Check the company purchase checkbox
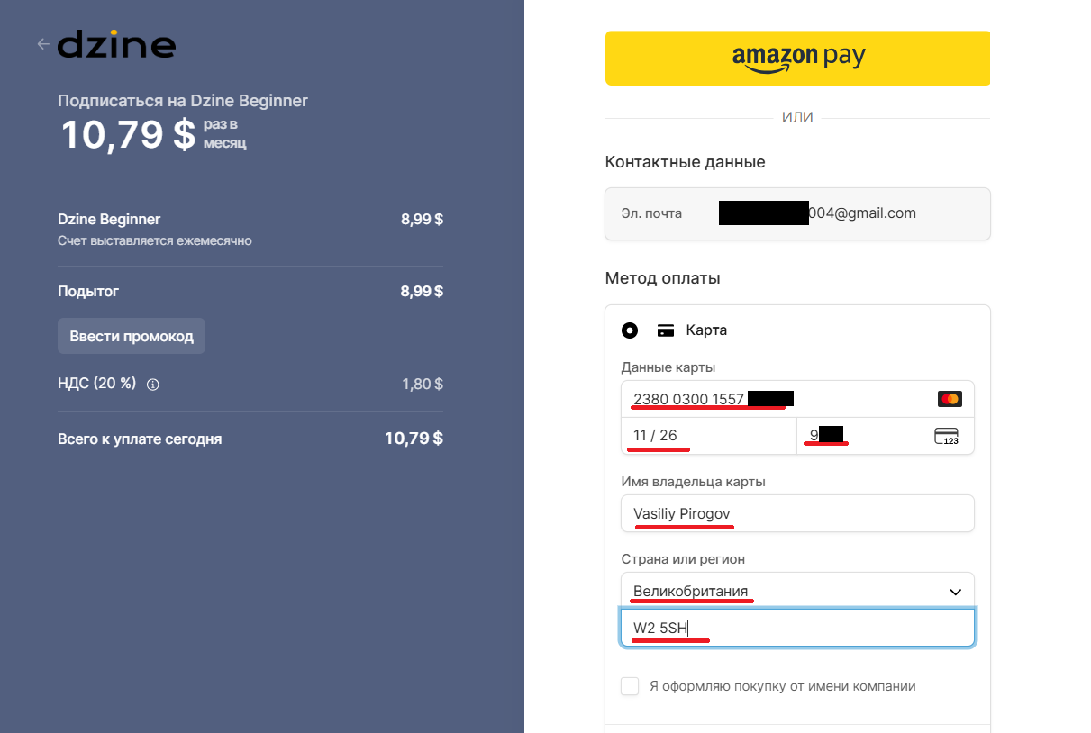Screen dimensions: 1091x733 point(630,686)
